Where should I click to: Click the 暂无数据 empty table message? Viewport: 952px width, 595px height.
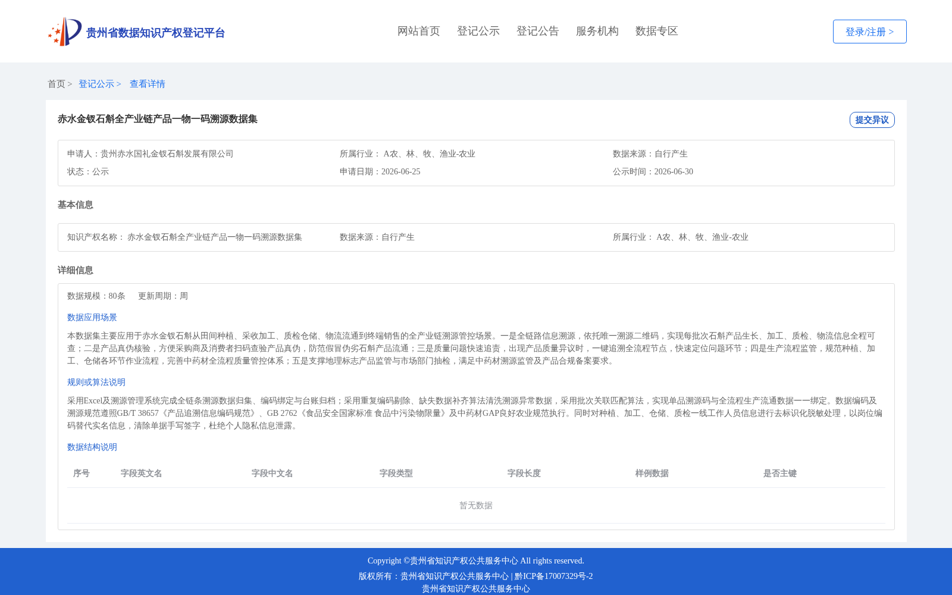pyautogui.click(x=476, y=505)
